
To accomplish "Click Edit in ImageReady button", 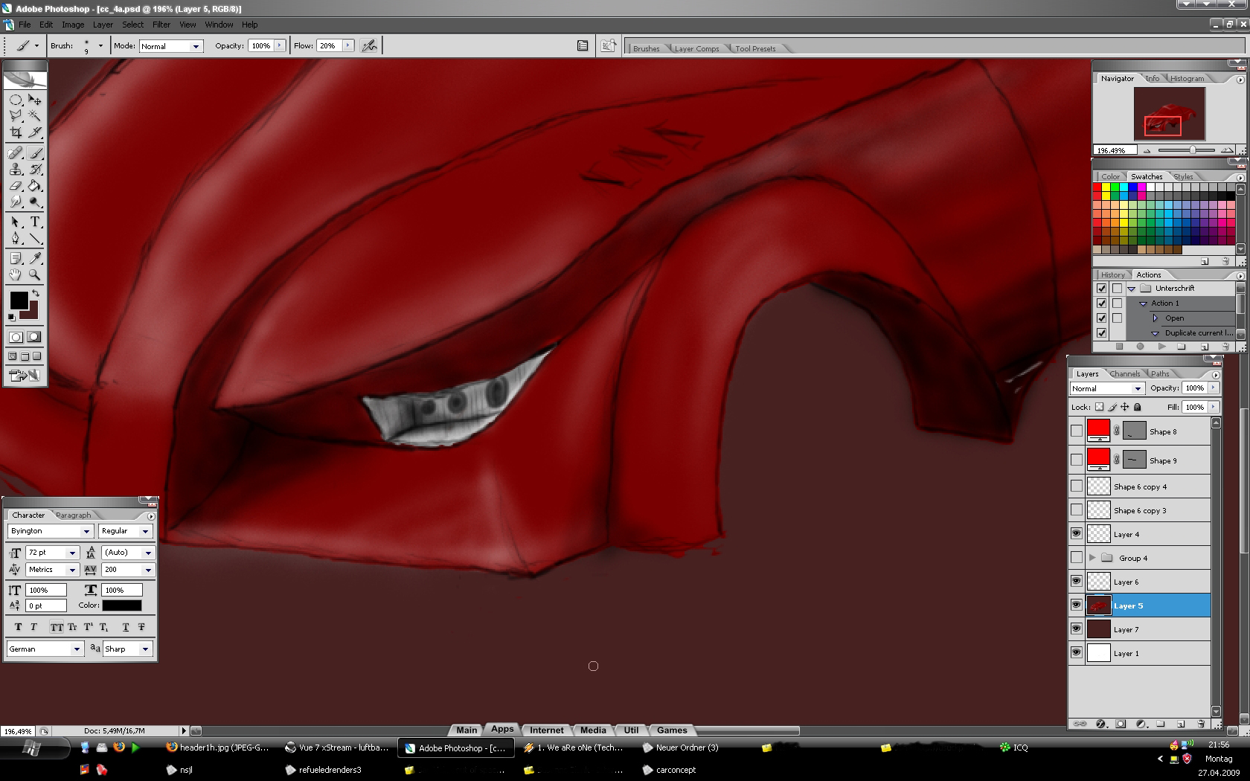I will (x=25, y=376).
